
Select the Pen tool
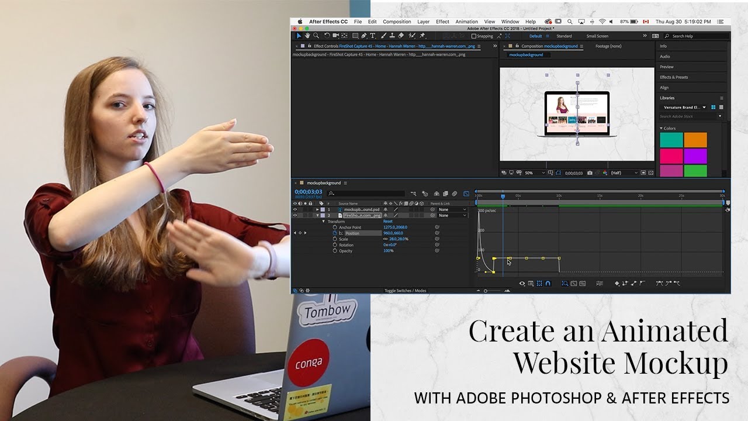pyautogui.click(x=363, y=36)
